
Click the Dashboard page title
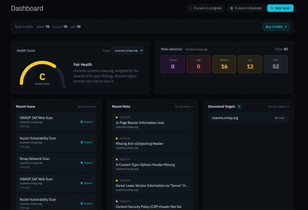pos(27,8)
